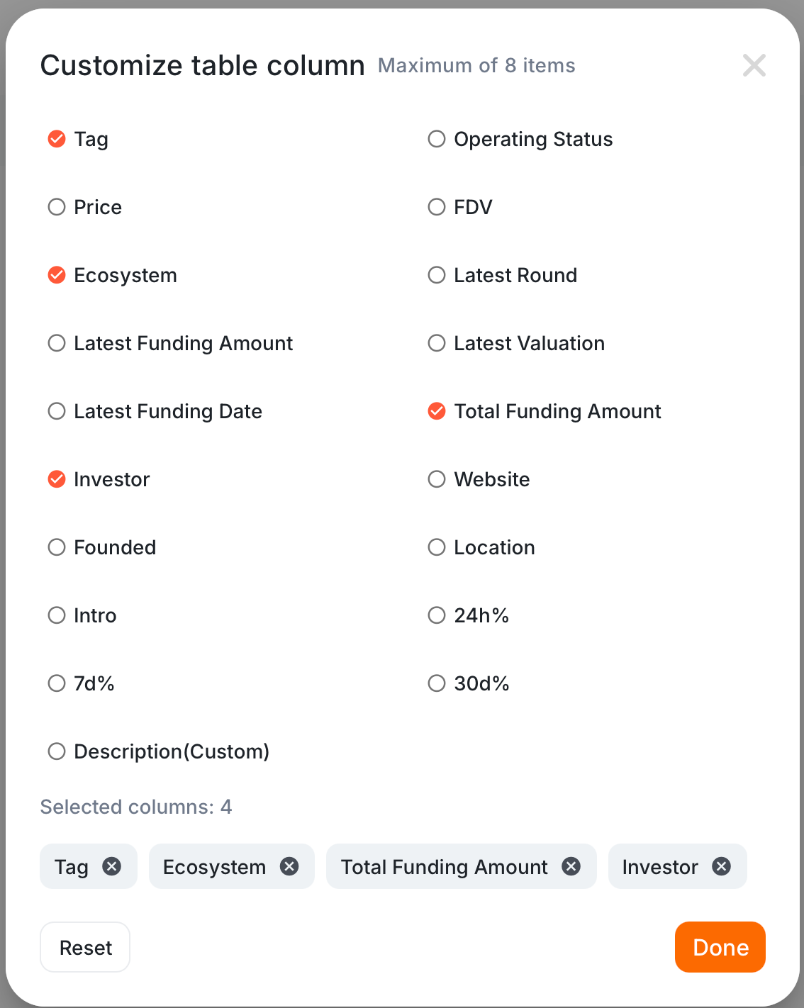Image resolution: width=804 pixels, height=1008 pixels.
Task: Select the FDV column option
Action: pyautogui.click(x=437, y=207)
